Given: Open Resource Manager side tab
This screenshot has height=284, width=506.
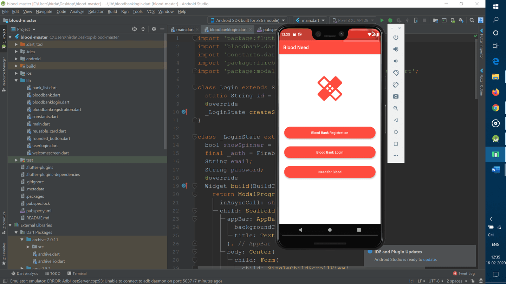Looking at the screenshot, I should point(4,74).
